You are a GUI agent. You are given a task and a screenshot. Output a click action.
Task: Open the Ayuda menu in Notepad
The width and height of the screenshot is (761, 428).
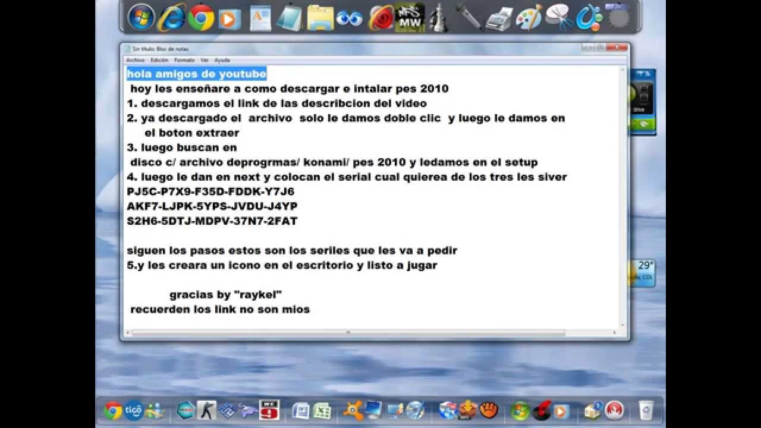coord(222,60)
